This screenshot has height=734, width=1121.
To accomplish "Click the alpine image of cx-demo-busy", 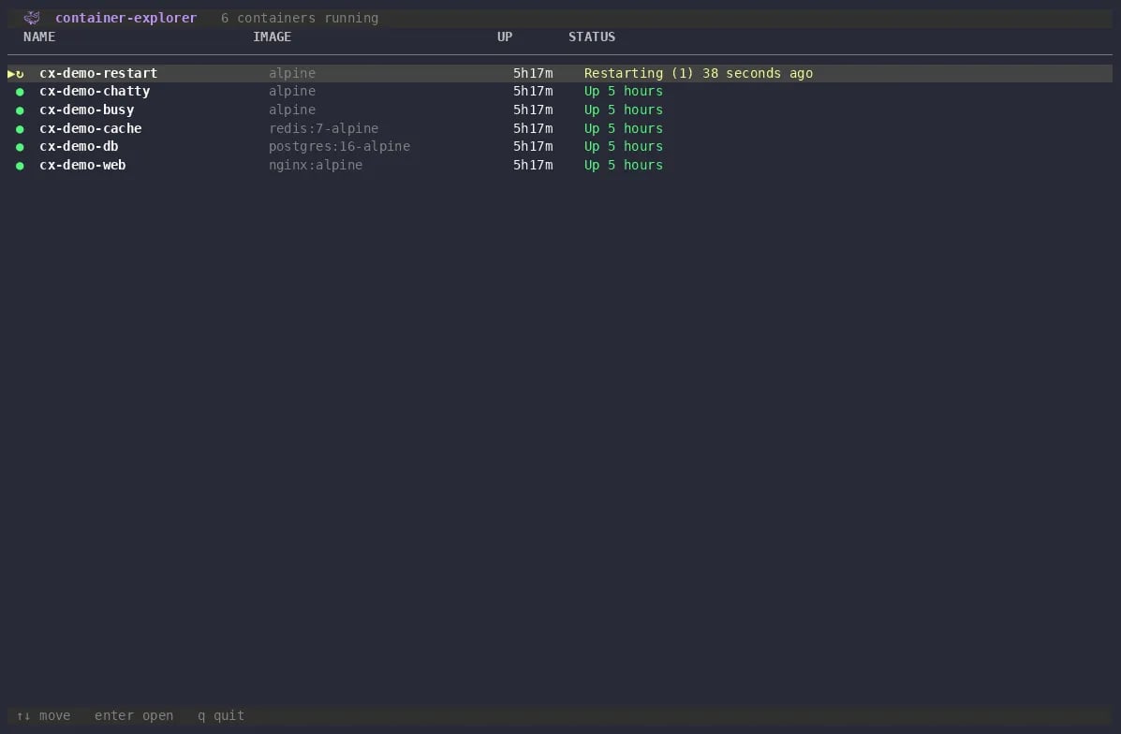I will [x=292, y=110].
